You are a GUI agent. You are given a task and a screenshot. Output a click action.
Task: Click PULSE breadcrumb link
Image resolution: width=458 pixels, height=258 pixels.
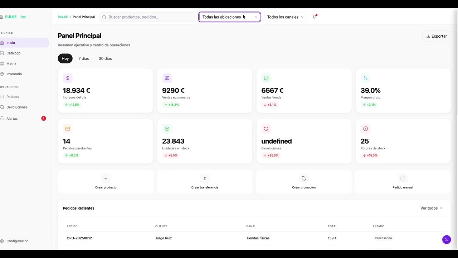coord(63,17)
